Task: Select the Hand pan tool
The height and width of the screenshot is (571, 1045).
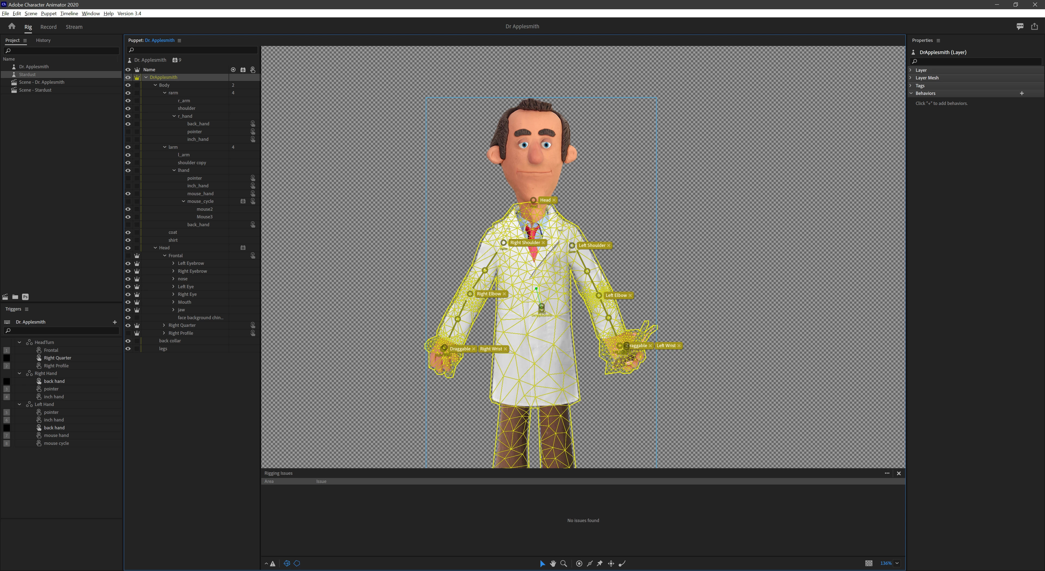Action: click(x=552, y=563)
